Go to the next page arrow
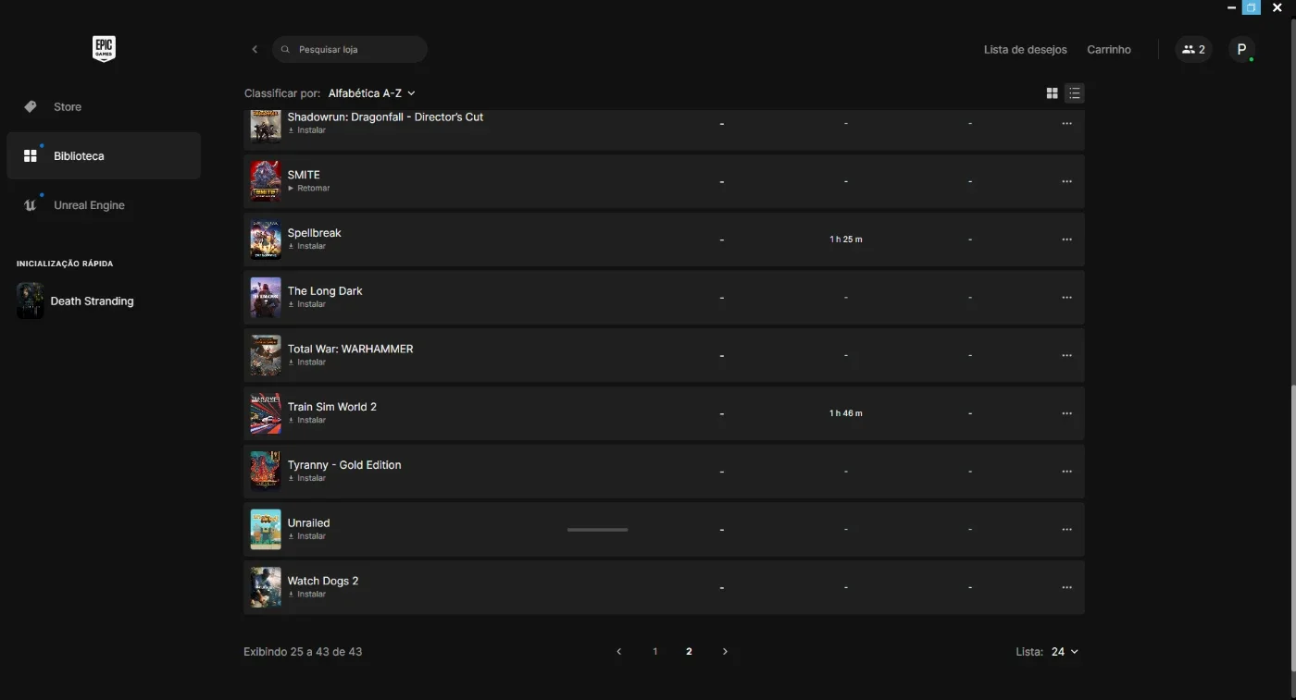 [x=725, y=652]
